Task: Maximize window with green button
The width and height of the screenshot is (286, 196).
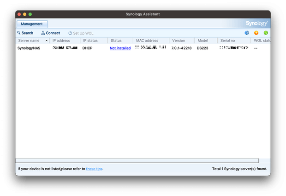Action: click(x=30, y=14)
